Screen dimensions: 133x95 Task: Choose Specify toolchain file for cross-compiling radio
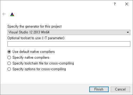click(9, 63)
